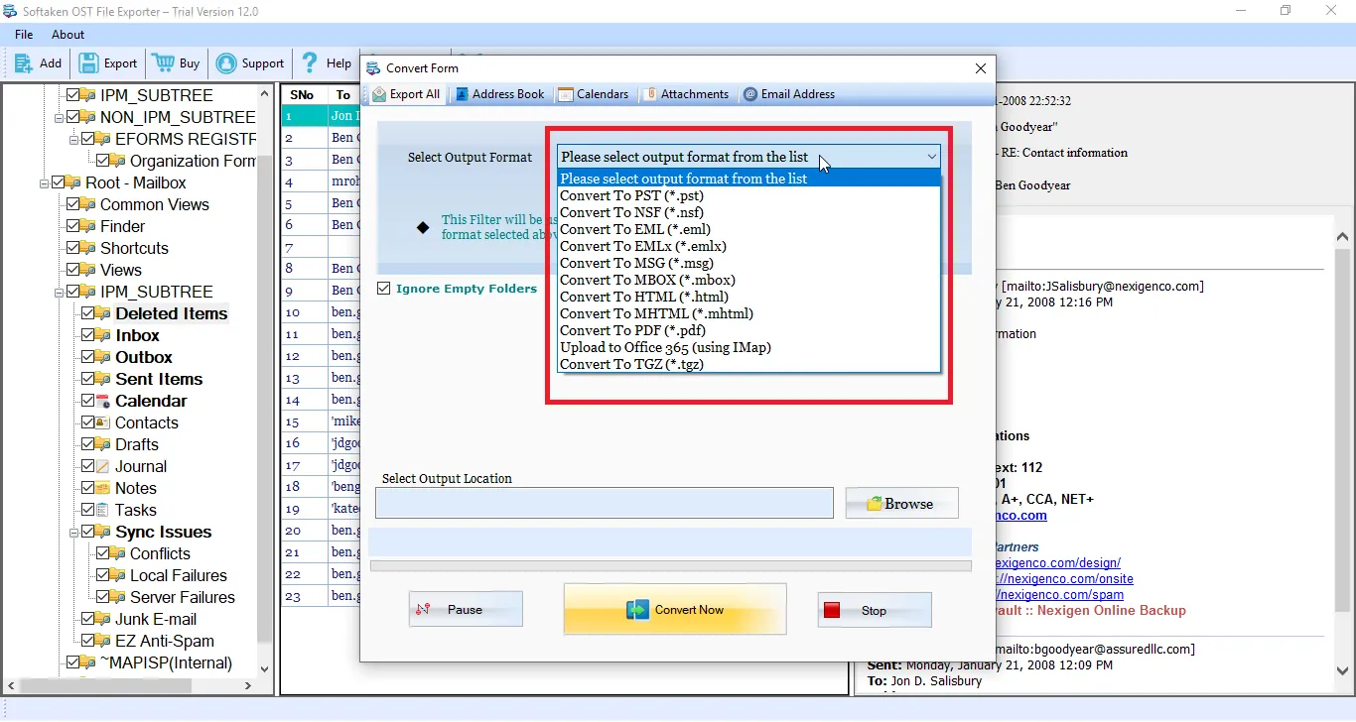Click the Buy shopping cart icon
This screenshot has width=1356, height=722.
[163, 62]
